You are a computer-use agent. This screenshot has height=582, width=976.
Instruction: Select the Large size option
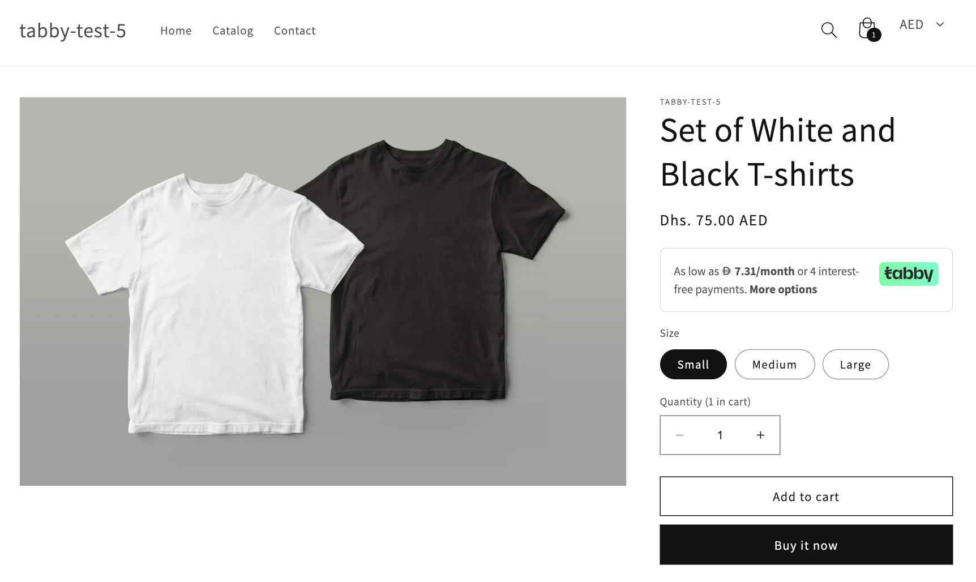point(855,364)
